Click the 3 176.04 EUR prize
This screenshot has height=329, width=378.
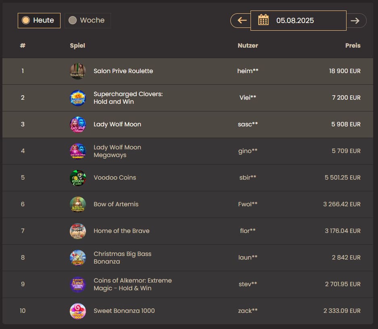point(342,231)
